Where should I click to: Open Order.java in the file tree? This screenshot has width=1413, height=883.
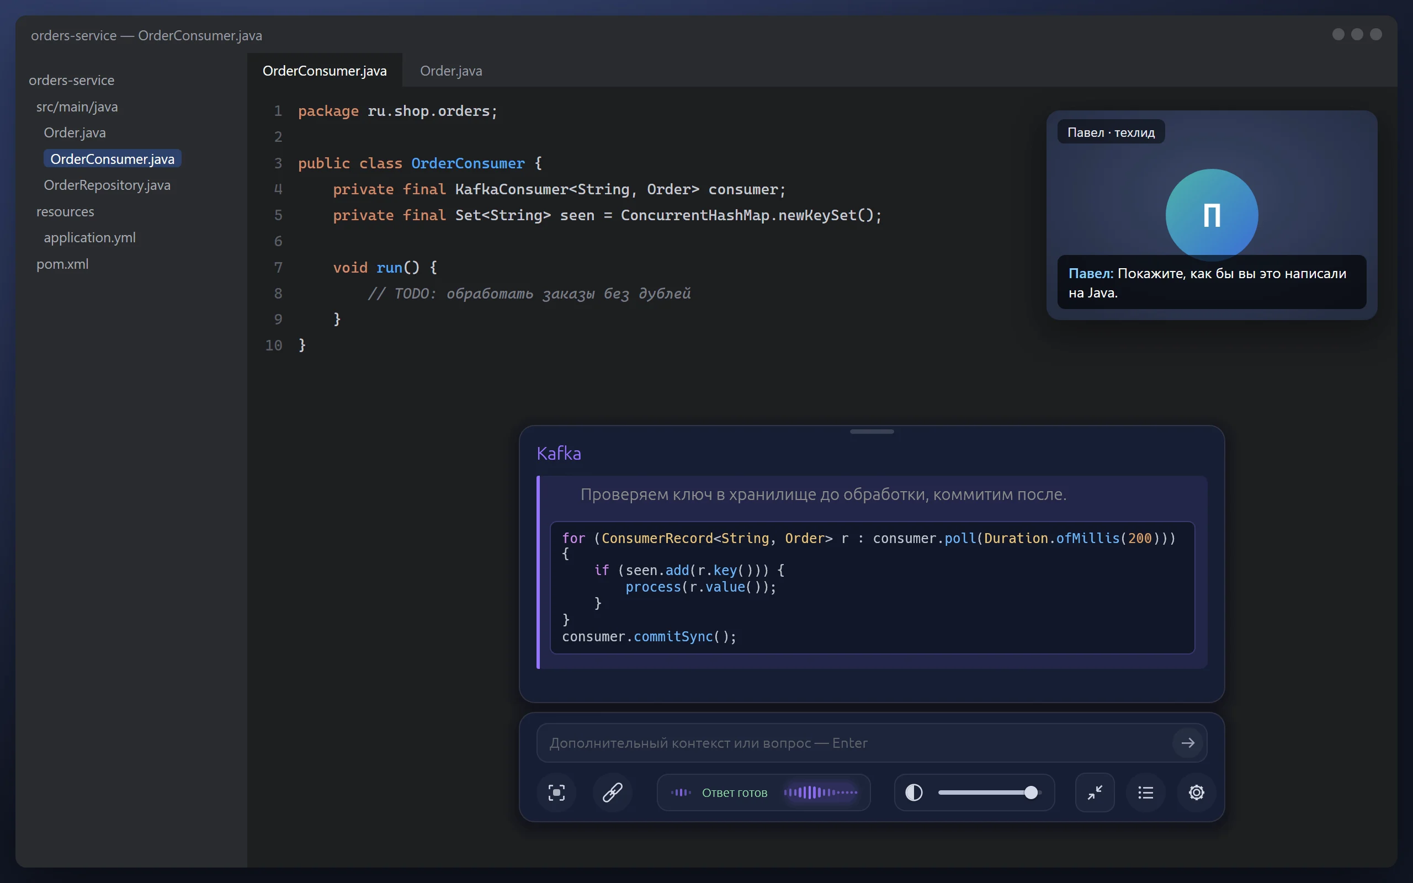pos(75,132)
